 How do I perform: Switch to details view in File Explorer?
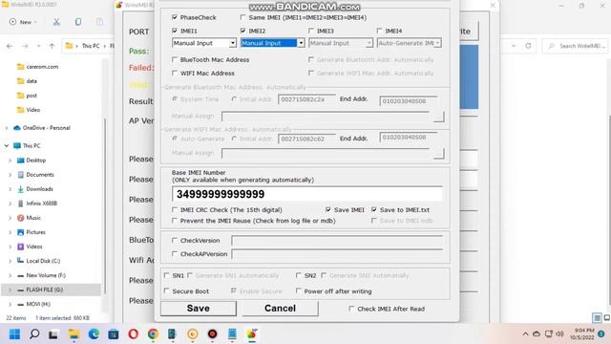tap(597, 318)
